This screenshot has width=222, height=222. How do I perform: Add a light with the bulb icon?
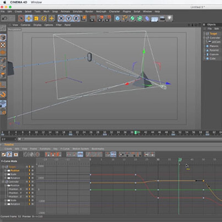click(169, 18)
